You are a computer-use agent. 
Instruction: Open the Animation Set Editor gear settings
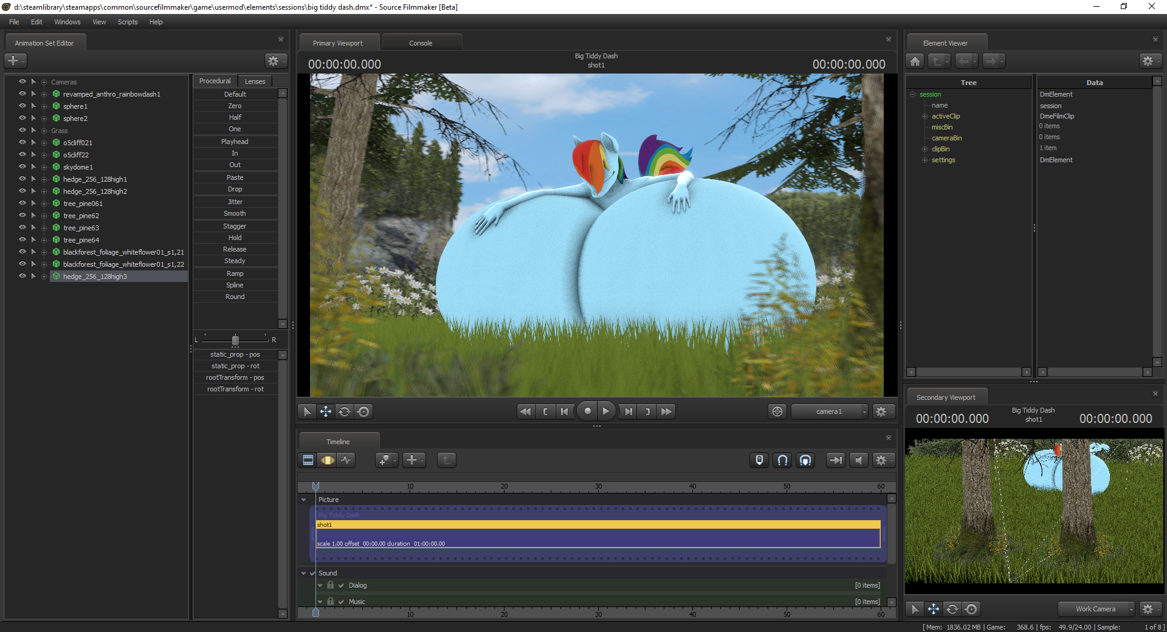coord(275,61)
